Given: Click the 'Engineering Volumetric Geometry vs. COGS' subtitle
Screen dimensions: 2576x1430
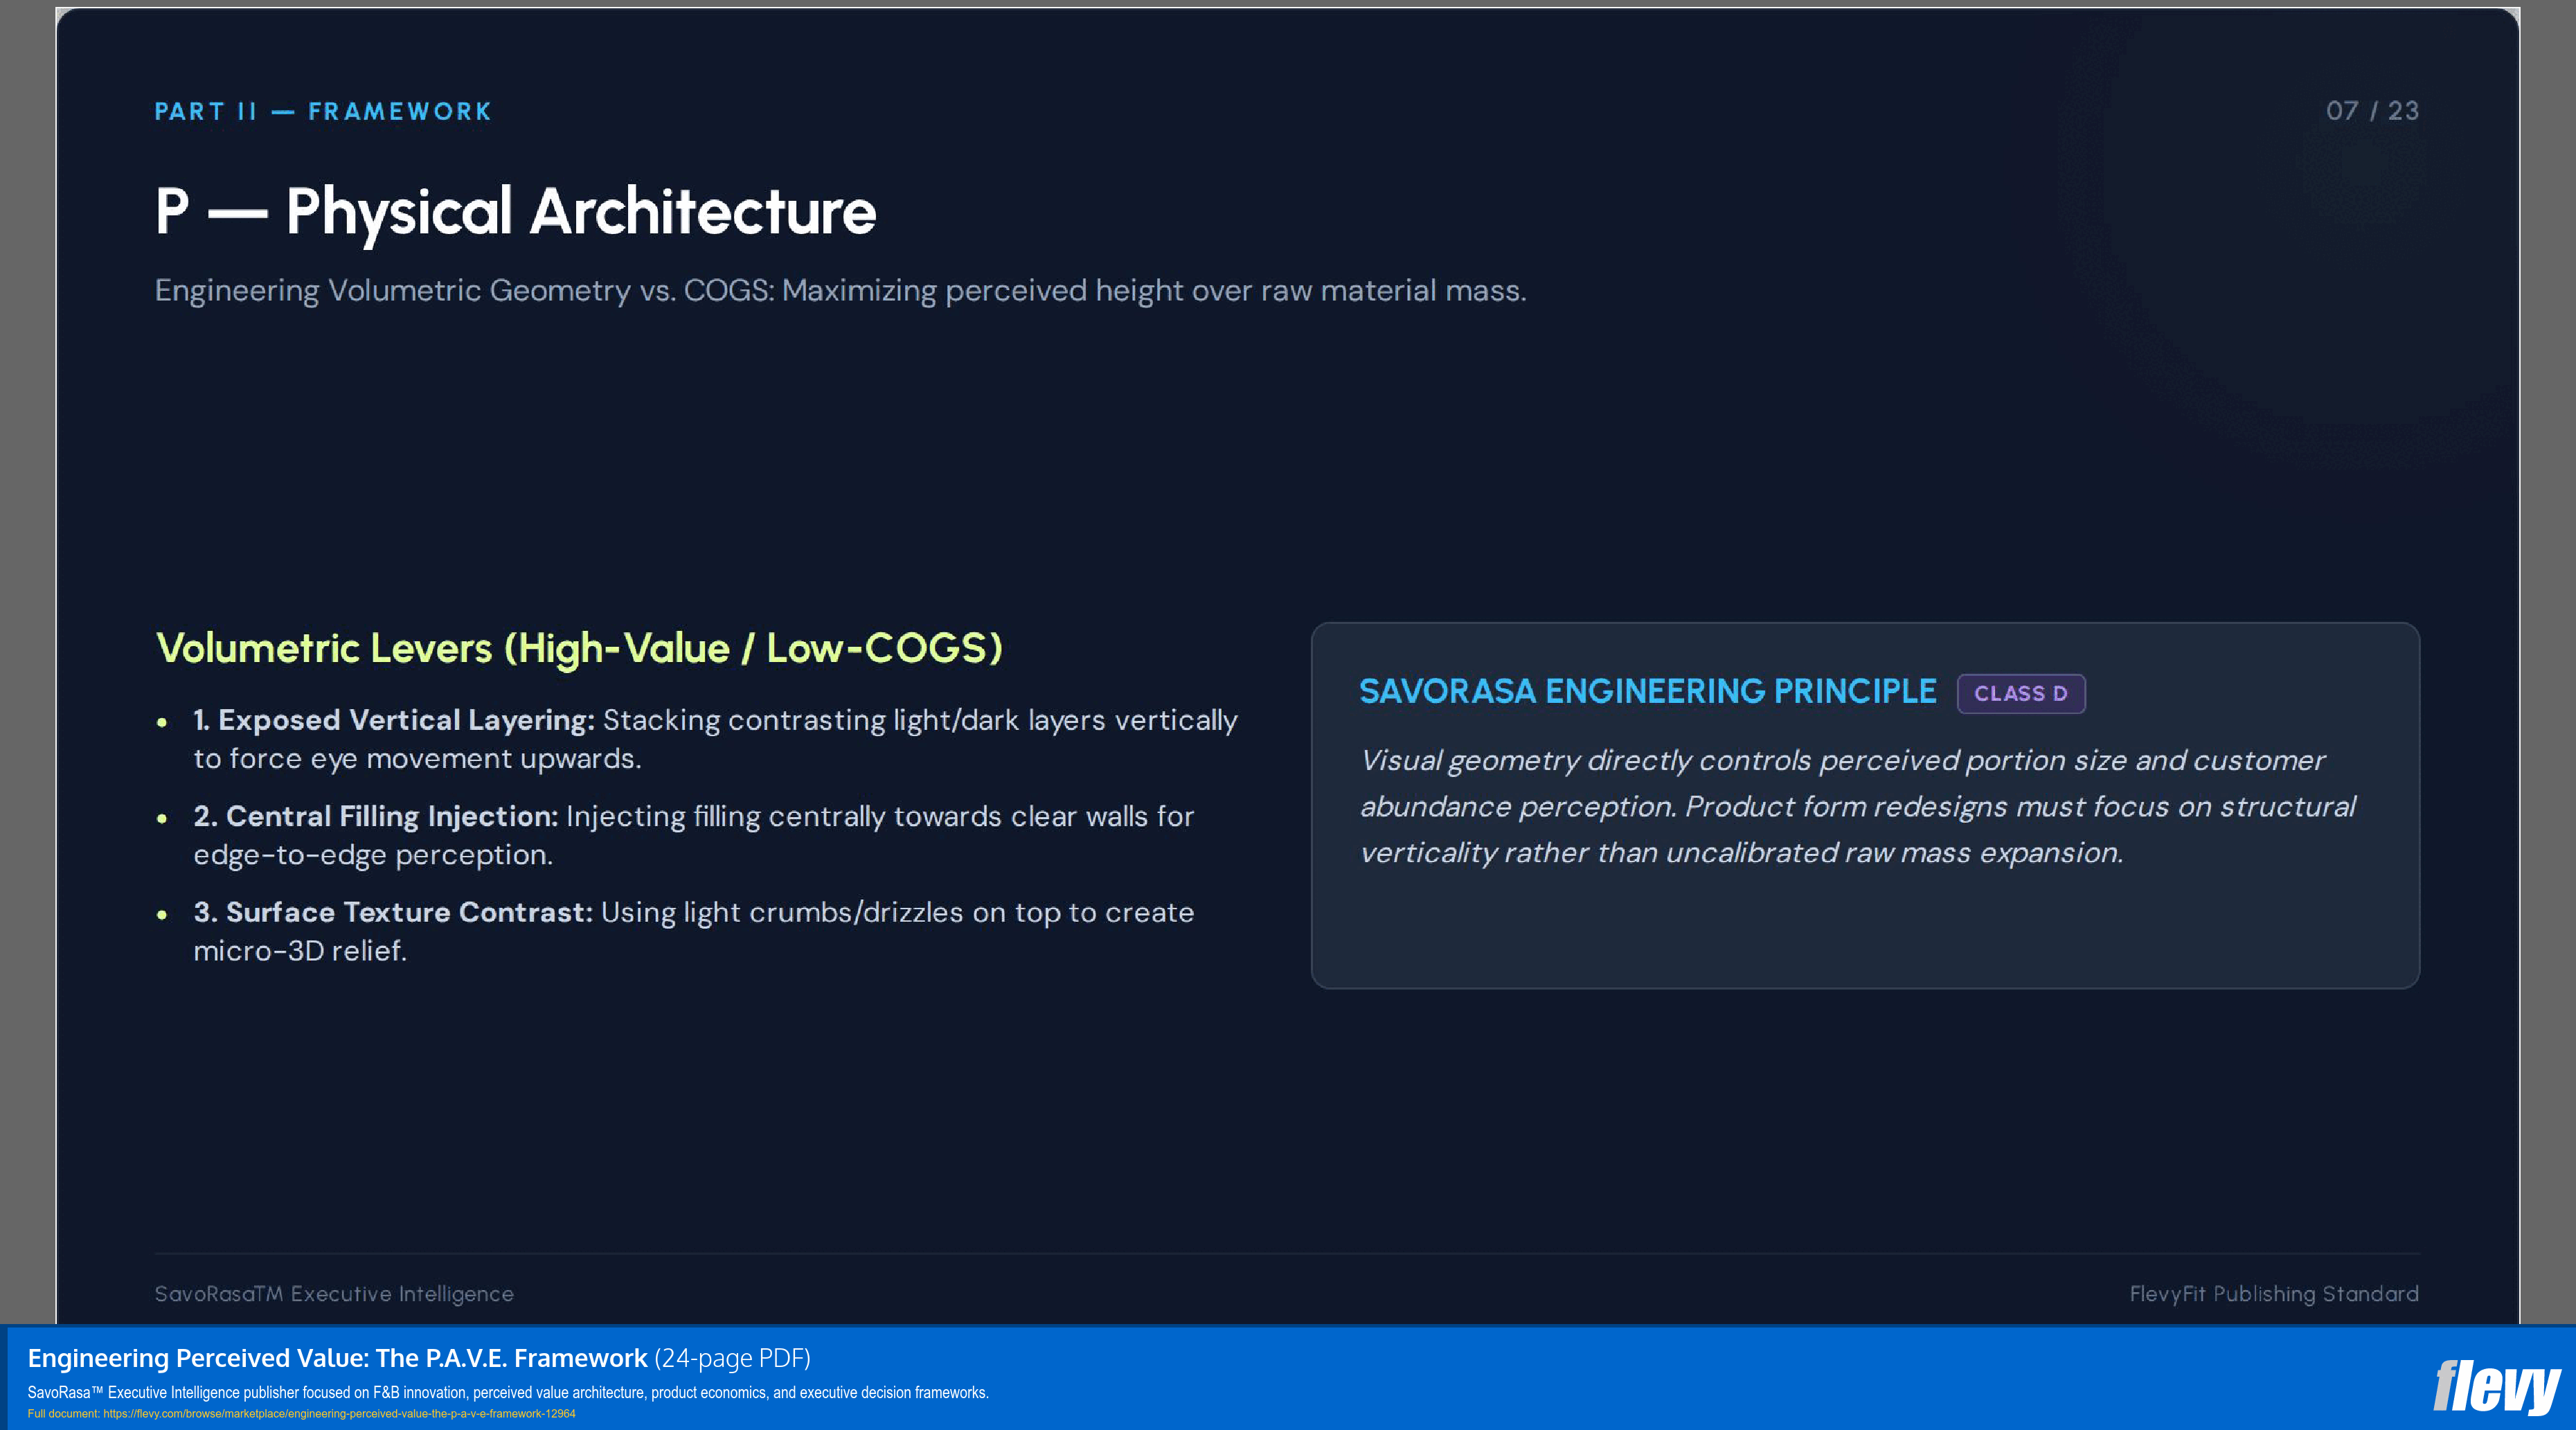Looking at the screenshot, I should [x=840, y=291].
